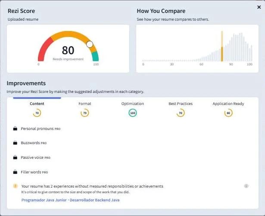Click the teal segment of the score gauge
Screen dimensions: 265x216
pos(95,56)
